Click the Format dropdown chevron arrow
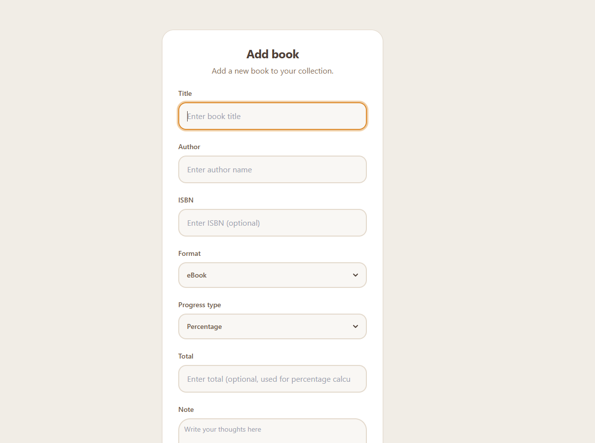 pos(356,275)
